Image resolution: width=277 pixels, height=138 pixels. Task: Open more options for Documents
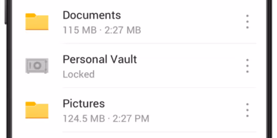(247, 22)
